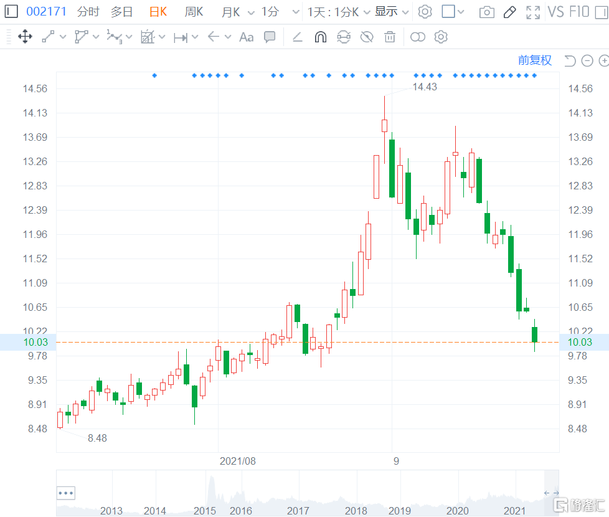
Task: Select the move crosshair tool
Action: pos(25,37)
